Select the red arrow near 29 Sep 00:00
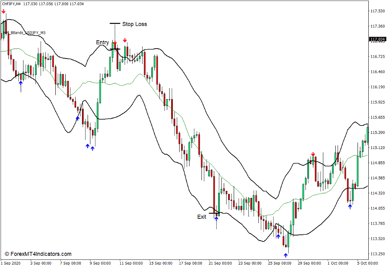Viewport: 389px width, 267px height. [x=313, y=153]
